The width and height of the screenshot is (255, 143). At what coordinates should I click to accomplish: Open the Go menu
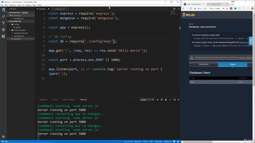pyautogui.click(x=24, y=5)
